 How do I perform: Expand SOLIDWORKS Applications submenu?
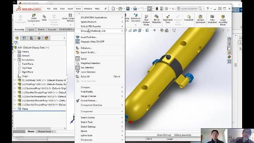100,17
